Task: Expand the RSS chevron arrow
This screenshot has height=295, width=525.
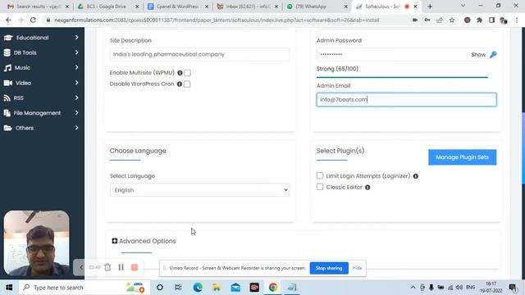Action: pos(76,98)
